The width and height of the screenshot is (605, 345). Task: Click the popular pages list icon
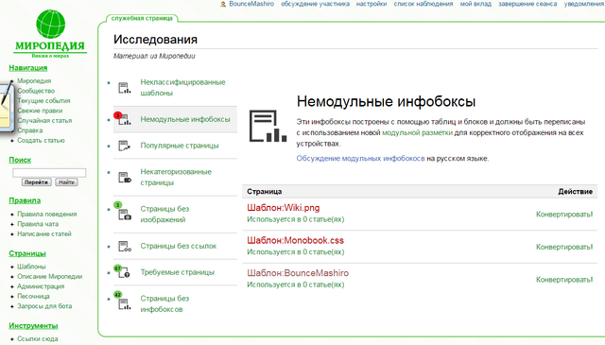point(124,146)
